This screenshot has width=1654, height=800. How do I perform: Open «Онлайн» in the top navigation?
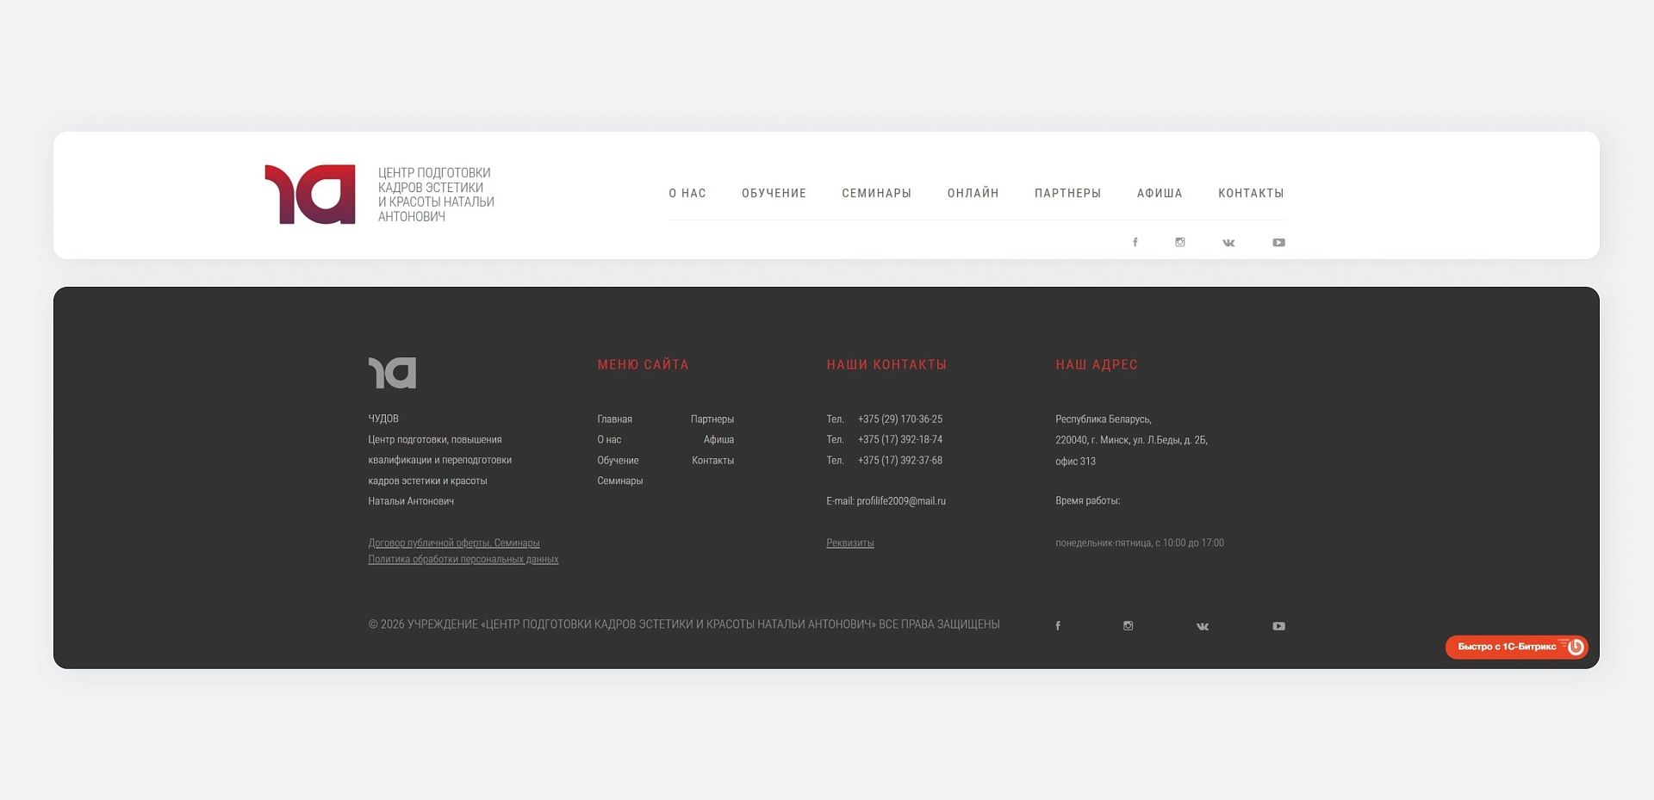pos(973,194)
